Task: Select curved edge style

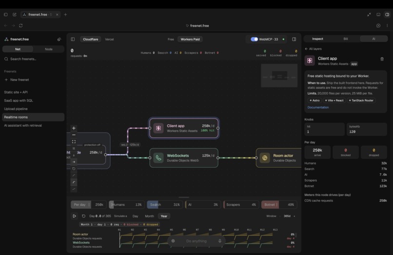Action: pos(74,176)
